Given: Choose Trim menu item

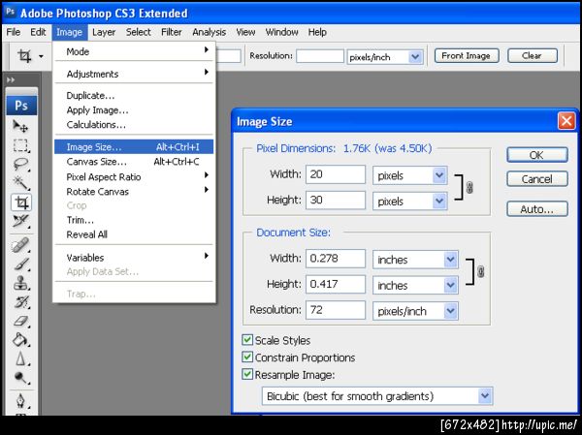Looking at the screenshot, I should tap(134, 220).
